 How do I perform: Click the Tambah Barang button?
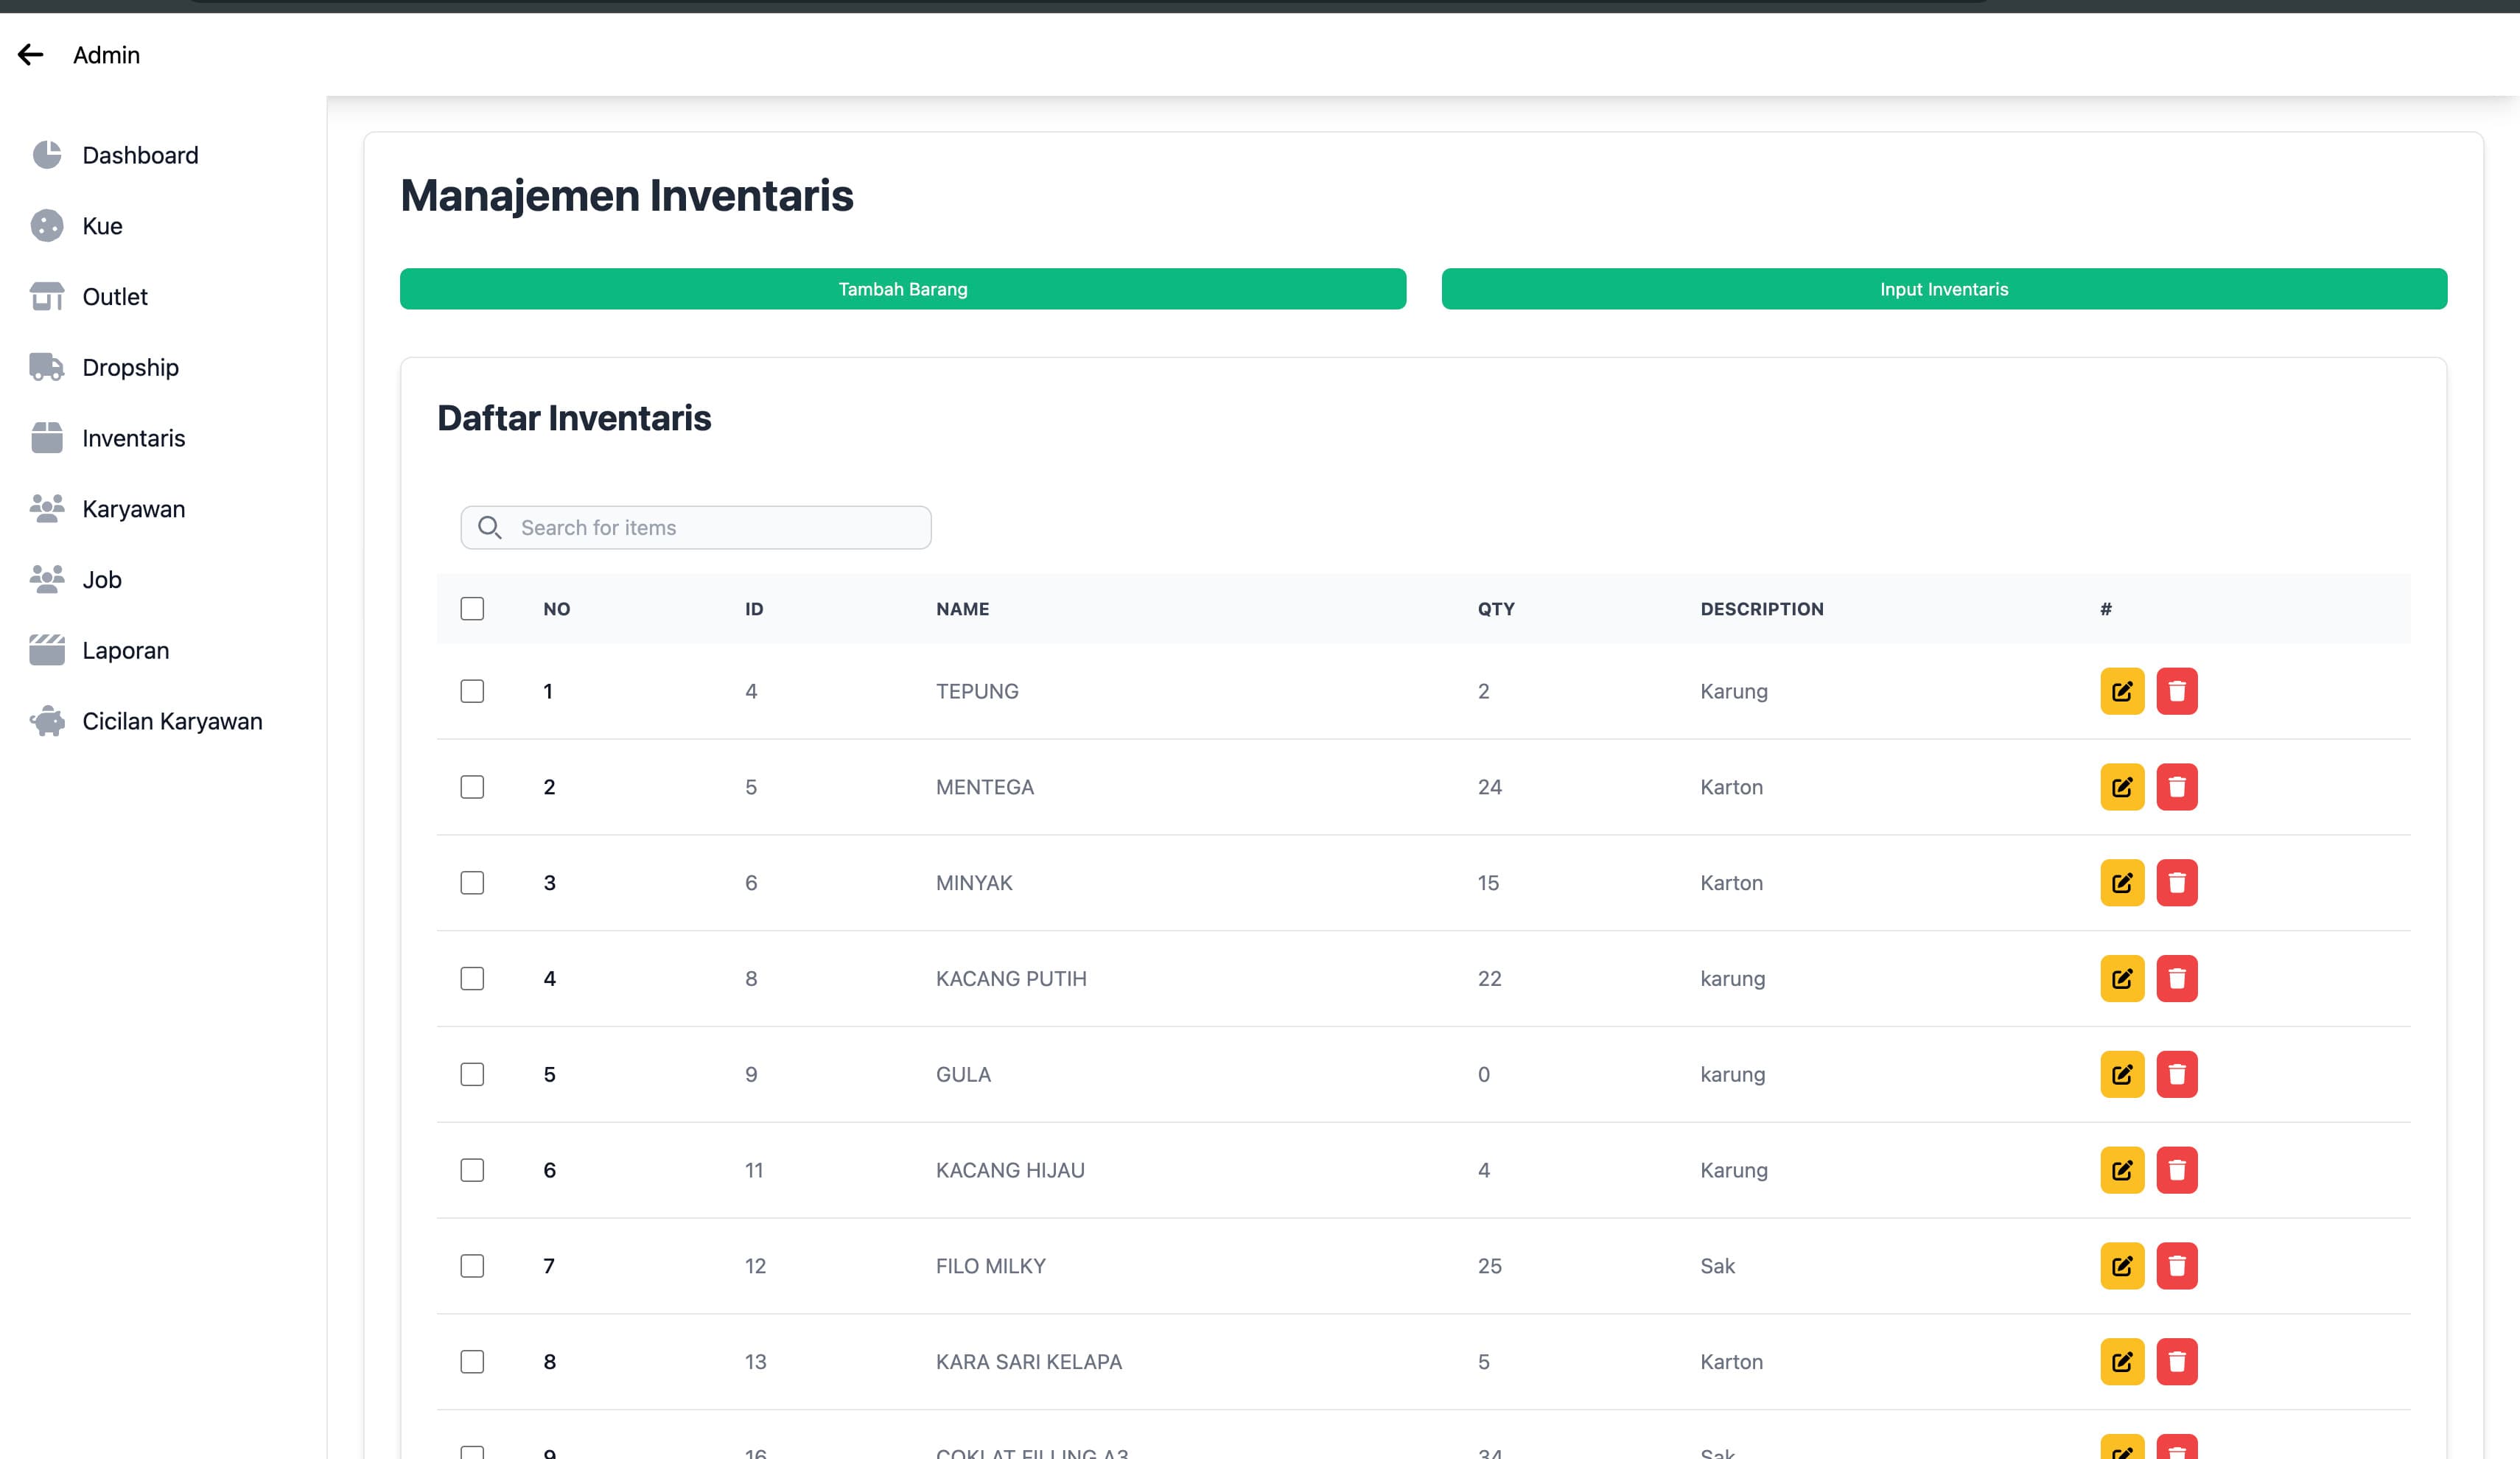coord(902,289)
